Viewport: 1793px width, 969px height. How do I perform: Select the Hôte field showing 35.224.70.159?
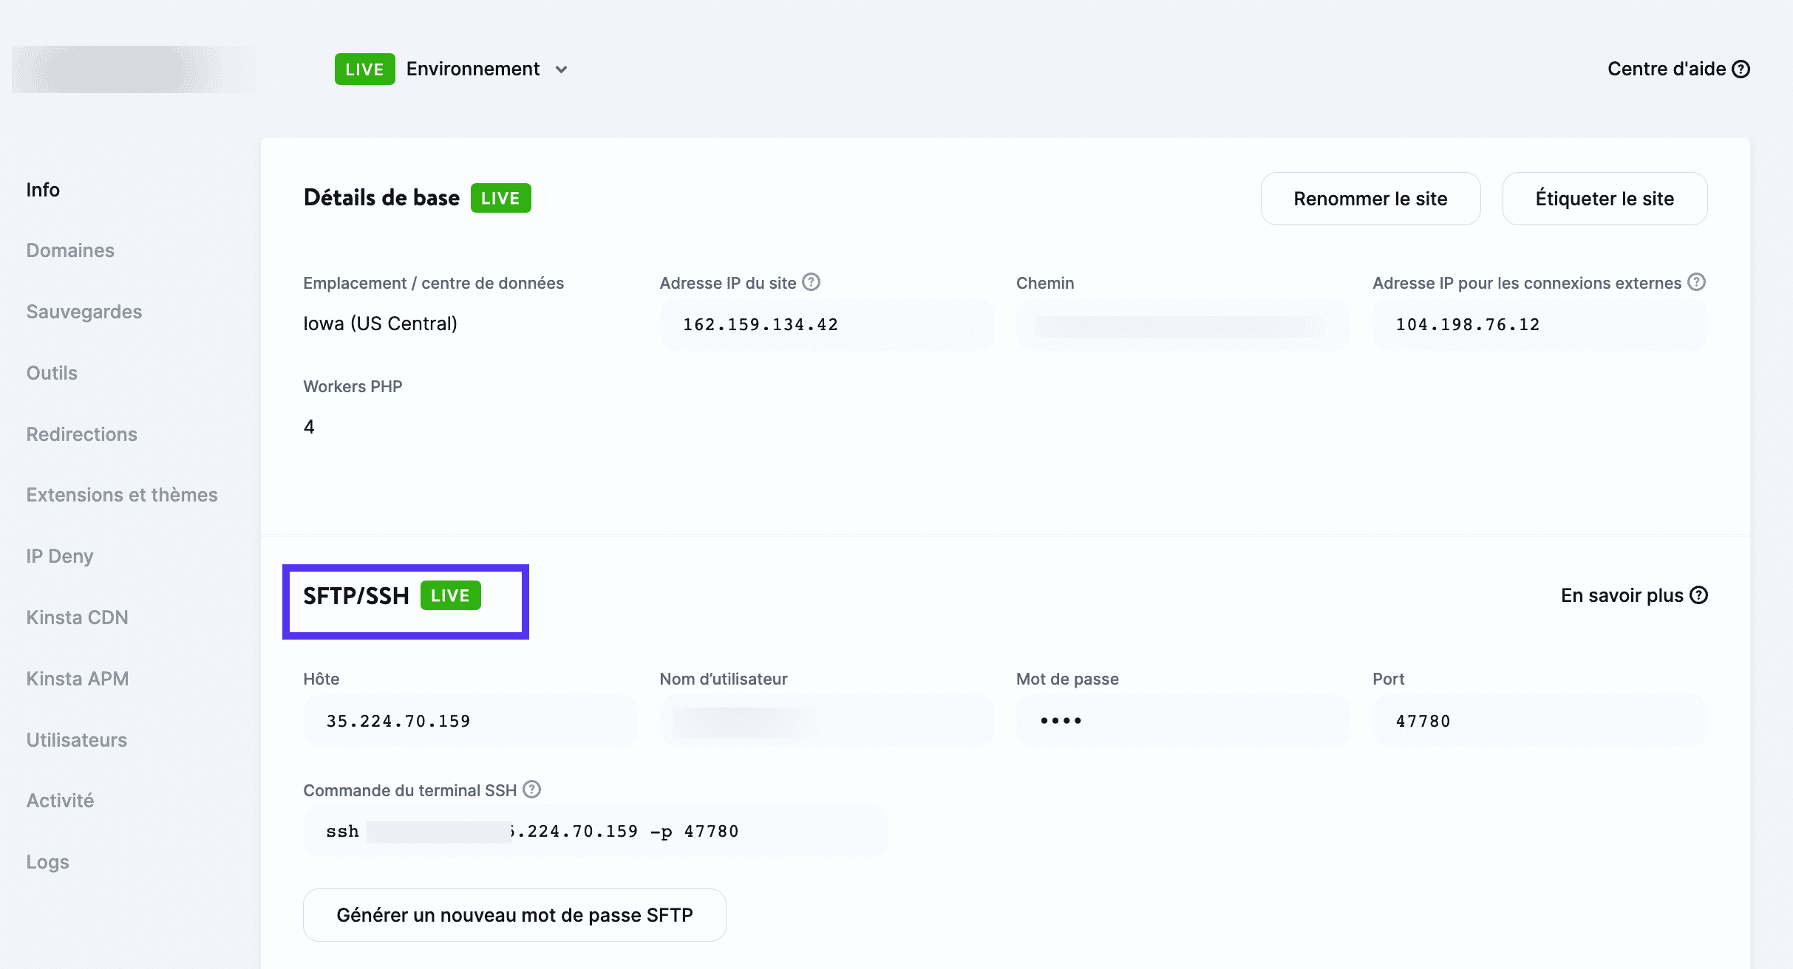469,720
